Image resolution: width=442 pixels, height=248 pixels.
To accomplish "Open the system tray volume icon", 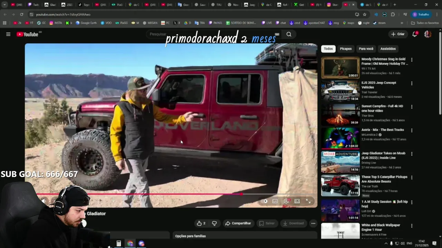I will pyautogui.click(x=403, y=244).
